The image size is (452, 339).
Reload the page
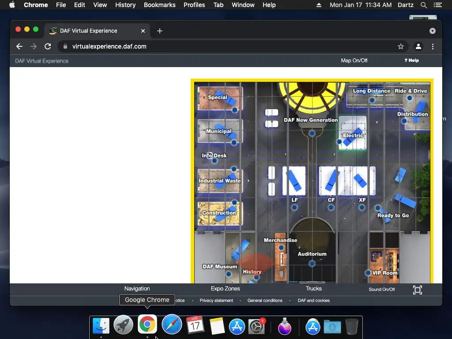pos(48,46)
